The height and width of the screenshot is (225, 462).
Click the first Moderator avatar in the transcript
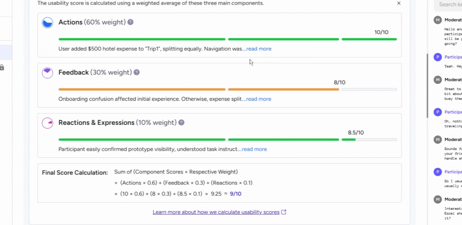pyautogui.click(x=437, y=19)
